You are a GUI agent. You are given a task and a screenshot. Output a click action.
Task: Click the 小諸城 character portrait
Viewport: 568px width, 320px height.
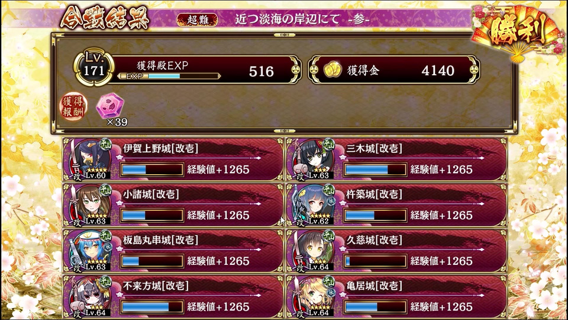pos(90,205)
